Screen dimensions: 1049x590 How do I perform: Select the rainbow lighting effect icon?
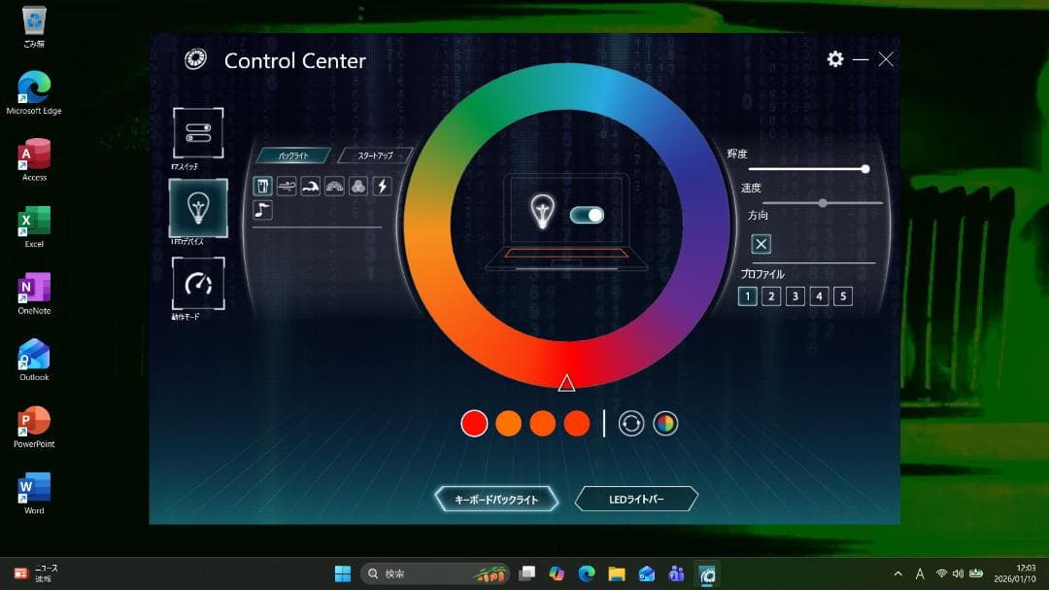333,186
